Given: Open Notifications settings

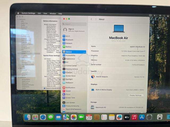Looking at the screenshot, I should (69, 88).
